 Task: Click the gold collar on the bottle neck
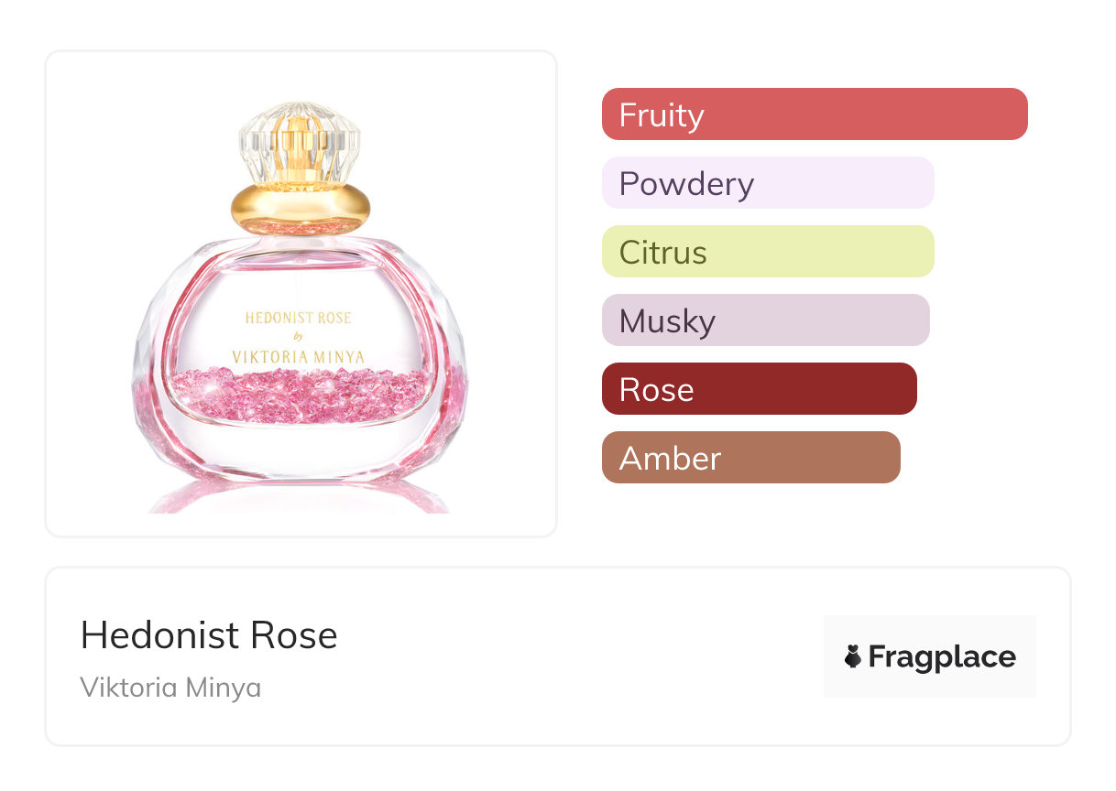point(301,208)
